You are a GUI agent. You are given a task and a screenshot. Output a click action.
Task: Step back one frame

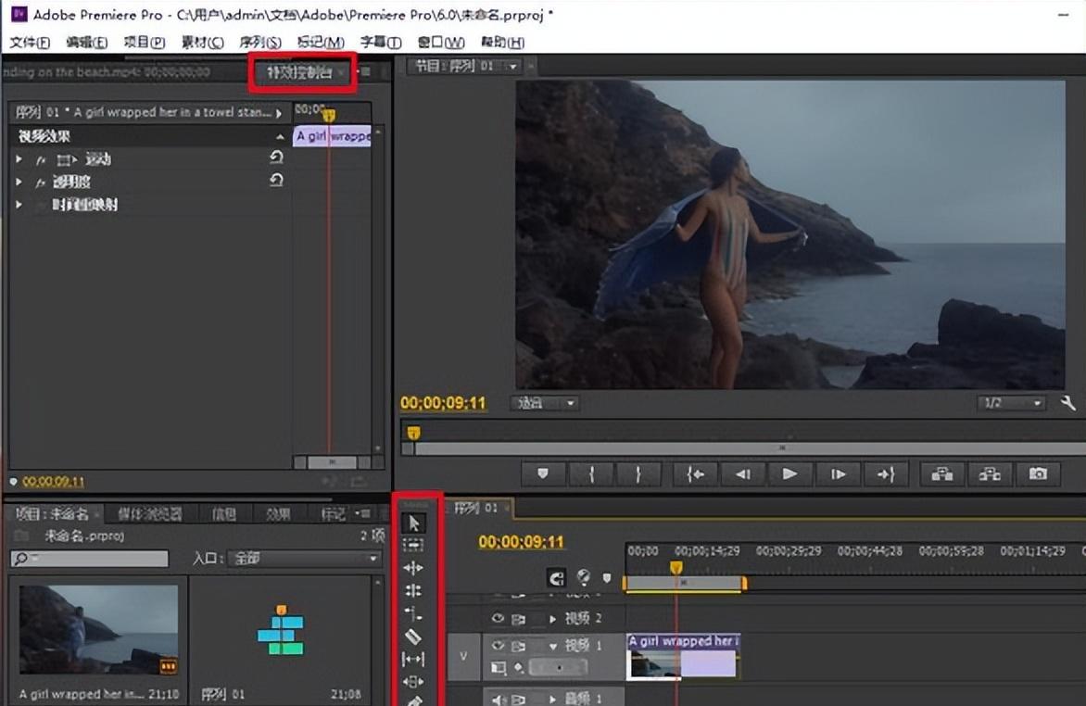pos(742,473)
